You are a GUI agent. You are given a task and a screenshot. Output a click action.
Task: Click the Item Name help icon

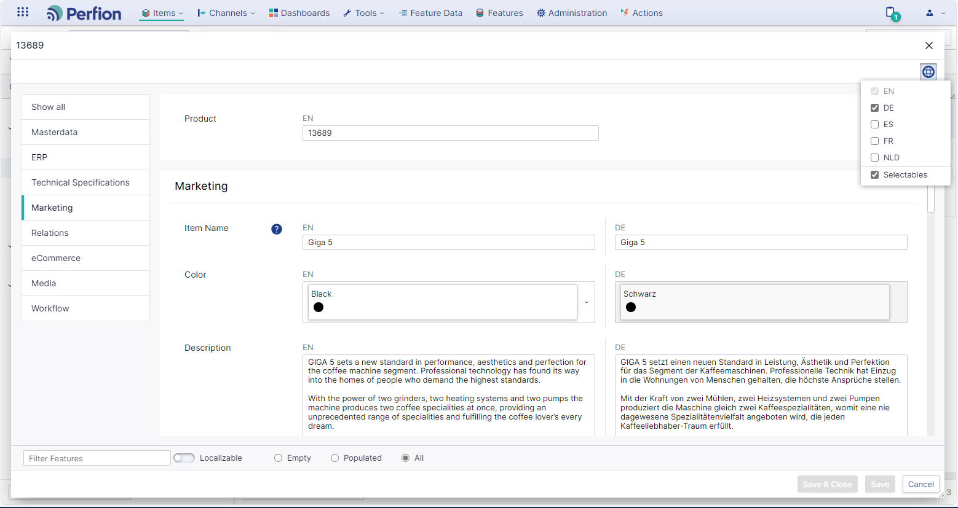tap(277, 229)
